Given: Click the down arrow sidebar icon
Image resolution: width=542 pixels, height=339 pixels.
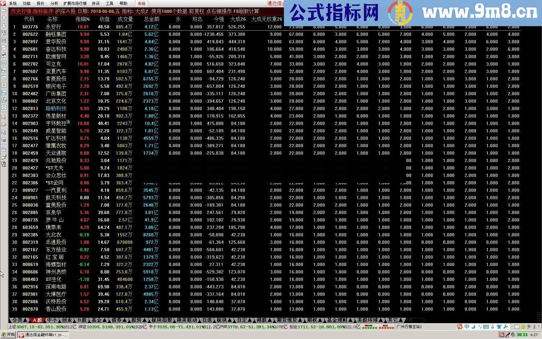Looking at the screenshot, I should pyautogui.click(x=4, y=26).
